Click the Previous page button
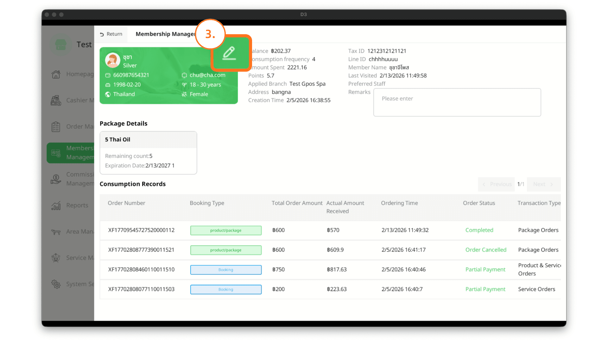This screenshot has height=342, width=608. pyautogui.click(x=496, y=184)
